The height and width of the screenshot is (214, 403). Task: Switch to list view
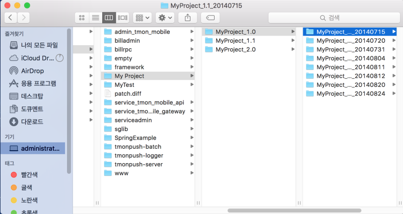pyautogui.click(x=95, y=18)
